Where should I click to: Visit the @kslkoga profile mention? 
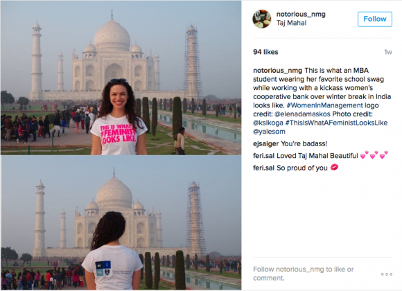tap(268, 123)
